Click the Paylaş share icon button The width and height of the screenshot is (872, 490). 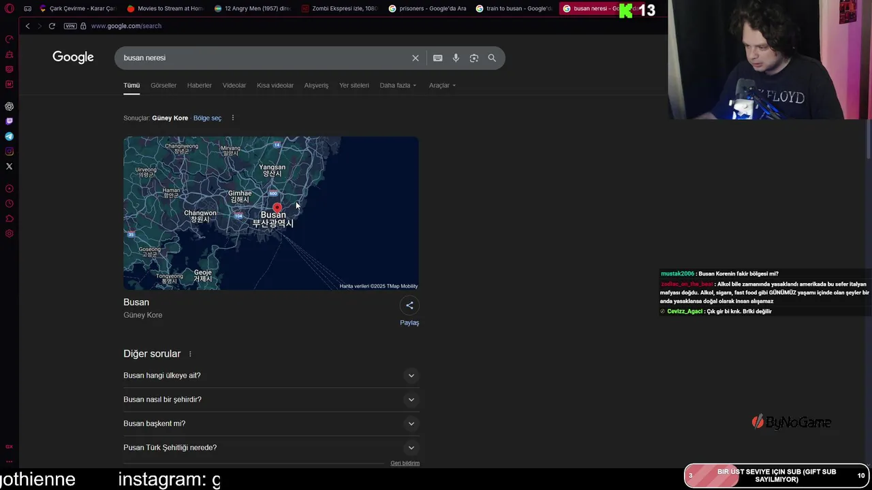(409, 306)
